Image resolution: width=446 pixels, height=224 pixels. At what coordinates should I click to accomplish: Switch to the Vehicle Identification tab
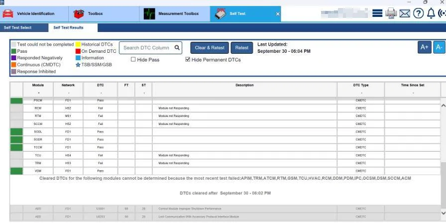tap(34, 13)
